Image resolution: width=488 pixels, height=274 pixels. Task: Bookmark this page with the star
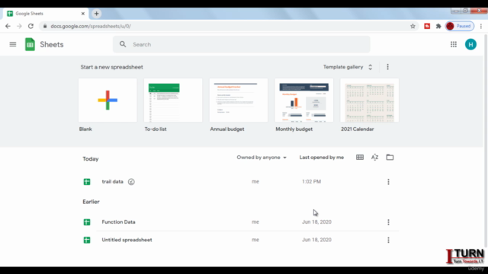coord(413,26)
